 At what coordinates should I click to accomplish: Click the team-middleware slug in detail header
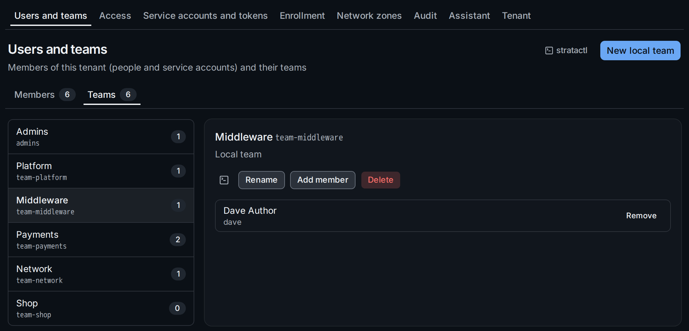coord(309,138)
